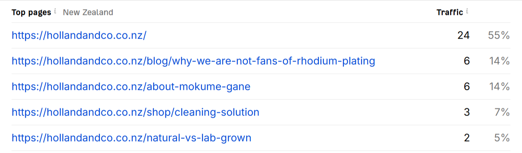Click the 7% traffic share value
Screen dimensions: 522x153
tap(502, 112)
